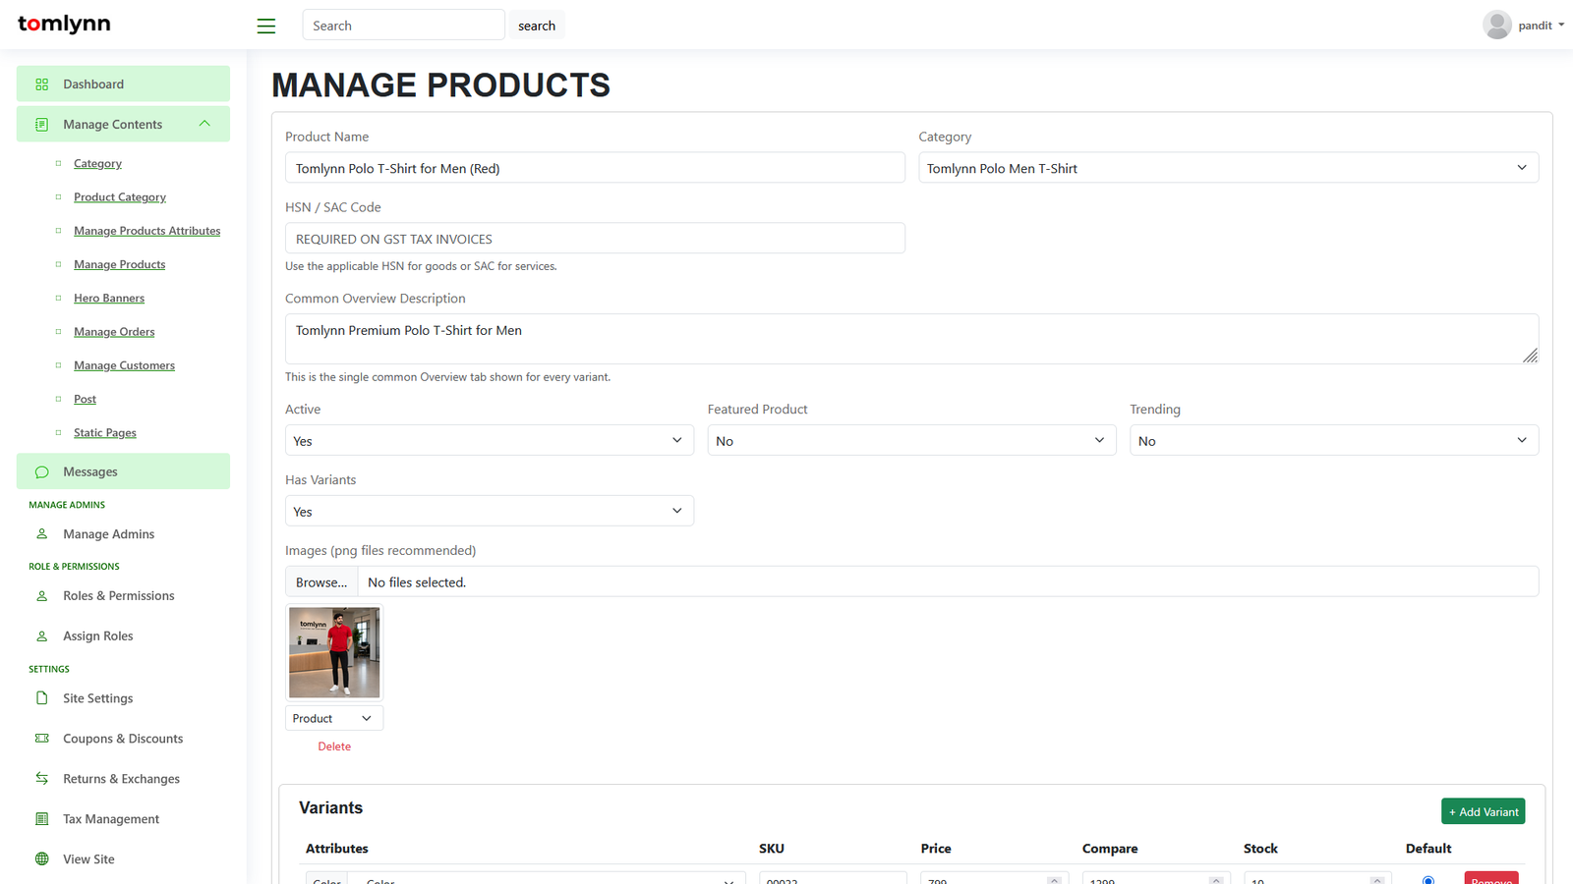Open the Active dropdown
Image resolution: width=1573 pixels, height=884 pixels.
pos(489,441)
